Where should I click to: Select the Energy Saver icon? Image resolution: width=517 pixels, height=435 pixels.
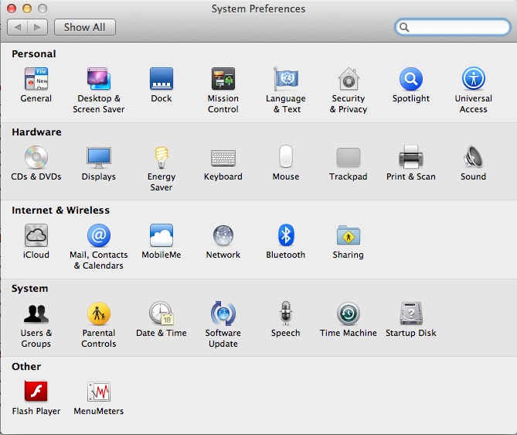[162, 158]
